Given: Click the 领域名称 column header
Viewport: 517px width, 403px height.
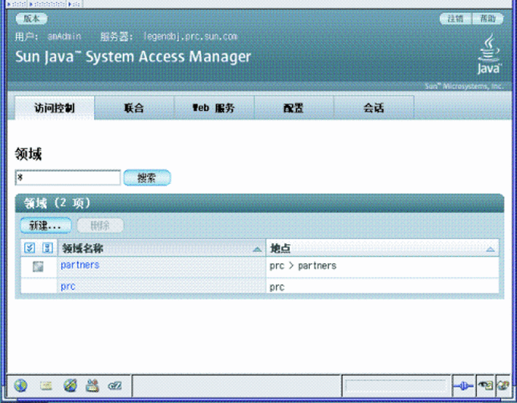Looking at the screenshot, I should pos(83,248).
